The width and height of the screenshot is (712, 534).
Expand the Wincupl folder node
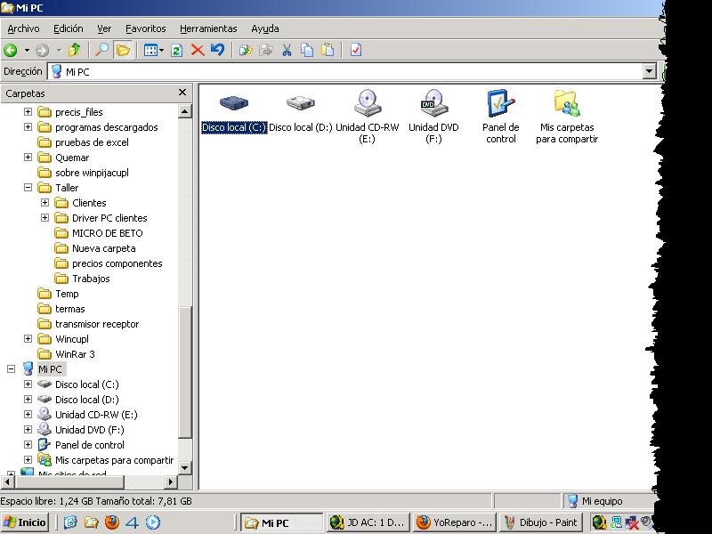[x=28, y=339]
